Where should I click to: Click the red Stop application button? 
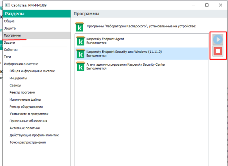[218, 51]
